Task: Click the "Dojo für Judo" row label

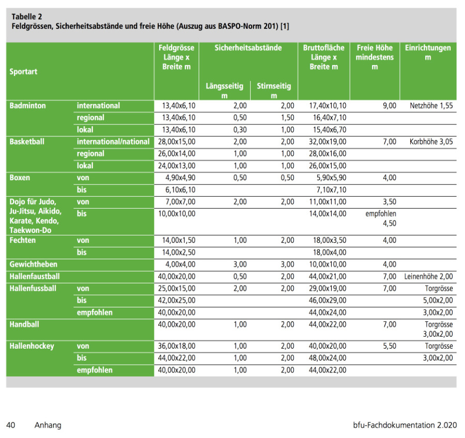Action: [x=32, y=201]
